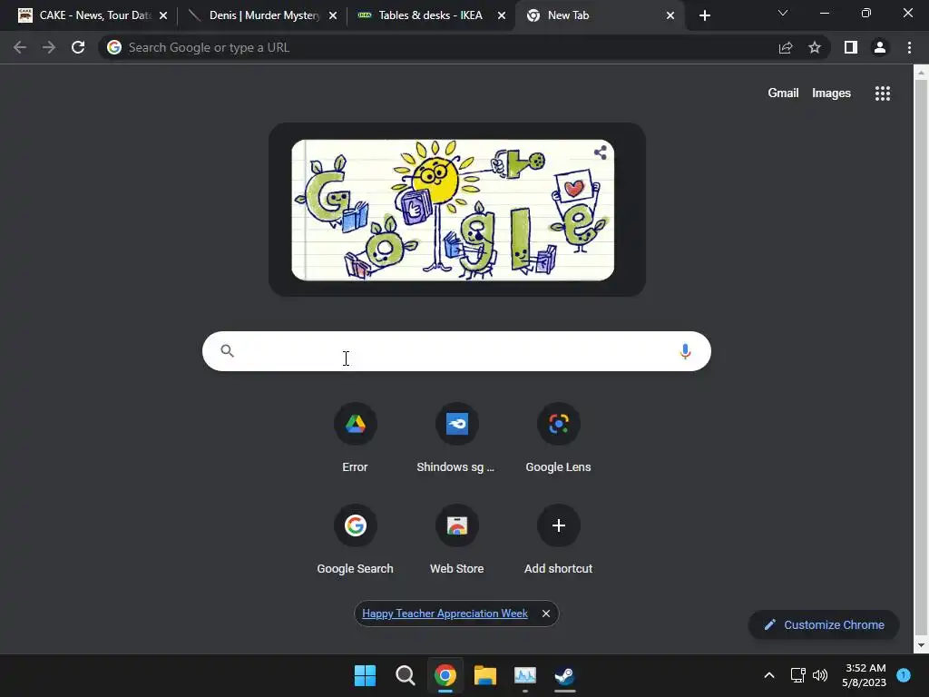929x697 pixels.
Task: Open the Web Store shortcut
Action: click(x=456, y=540)
